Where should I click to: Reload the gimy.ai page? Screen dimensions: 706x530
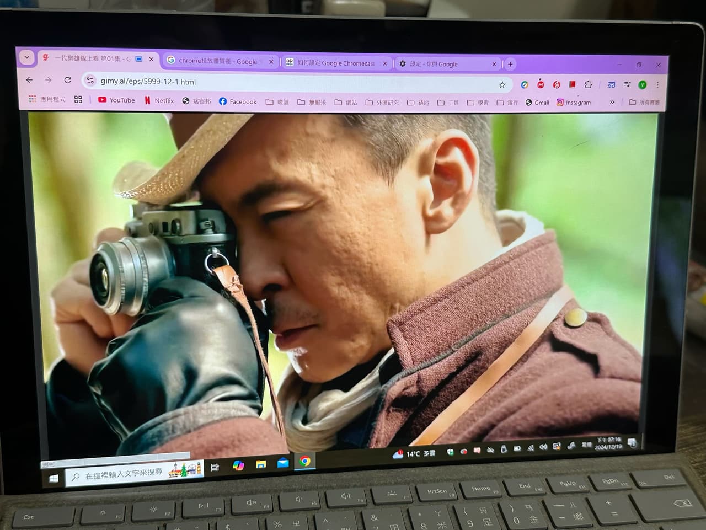[67, 81]
